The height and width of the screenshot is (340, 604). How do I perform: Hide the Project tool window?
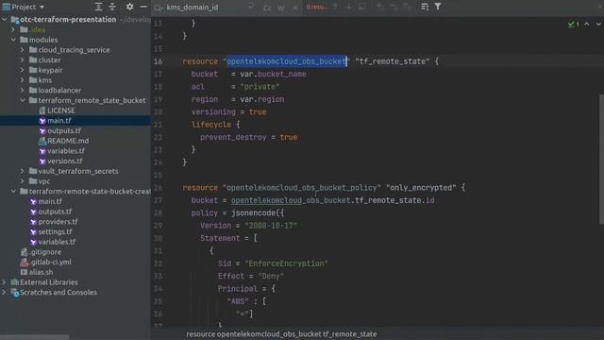(x=143, y=7)
